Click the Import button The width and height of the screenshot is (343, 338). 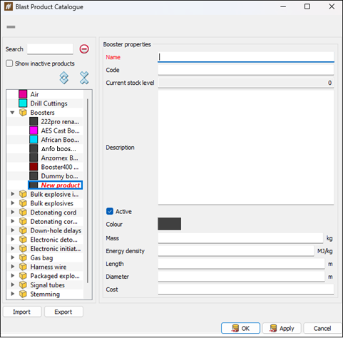[22, 312]
